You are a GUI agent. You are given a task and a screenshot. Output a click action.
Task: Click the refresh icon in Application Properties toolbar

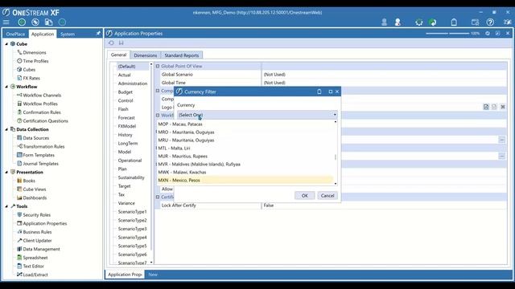pos(111,43)
